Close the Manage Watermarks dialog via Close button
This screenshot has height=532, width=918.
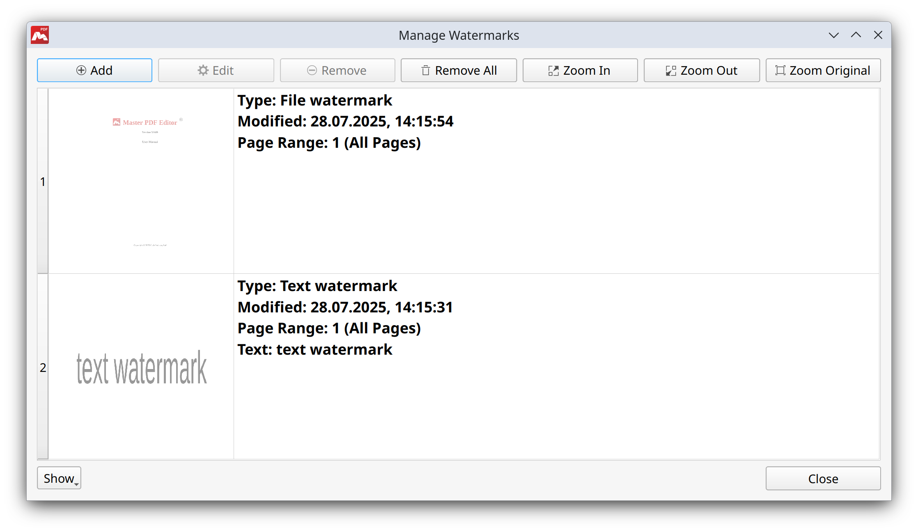point(823,479)
